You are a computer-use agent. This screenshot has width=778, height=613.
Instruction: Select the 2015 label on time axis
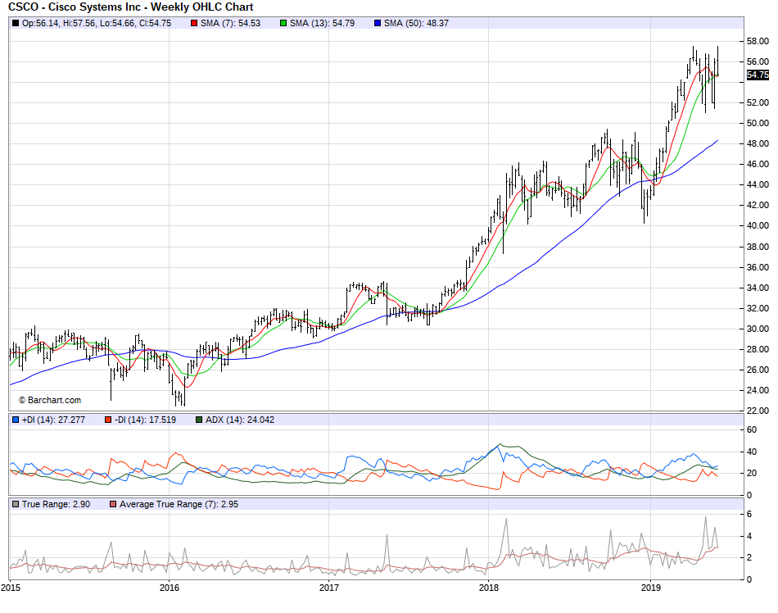(x=11, y=588)
